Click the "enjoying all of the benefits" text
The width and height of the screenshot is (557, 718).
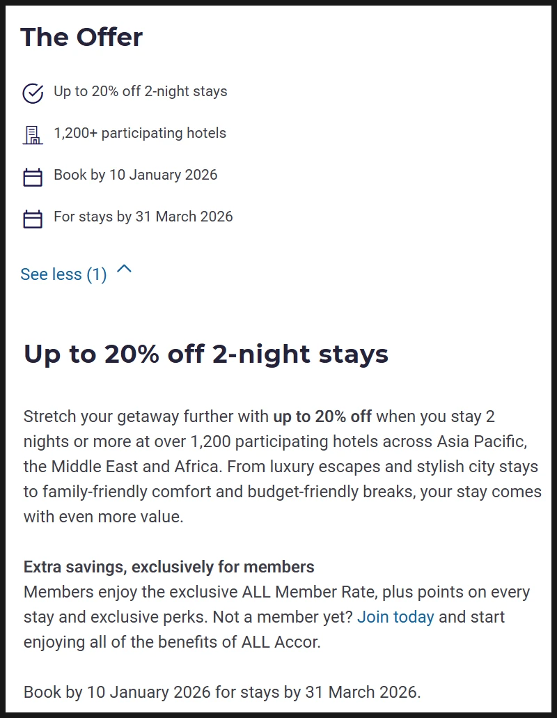point(122,642)
